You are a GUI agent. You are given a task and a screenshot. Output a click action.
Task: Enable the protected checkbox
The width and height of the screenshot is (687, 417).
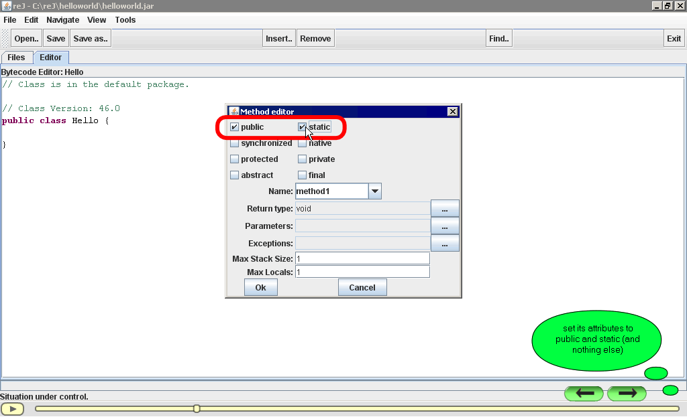click(234, 159)
